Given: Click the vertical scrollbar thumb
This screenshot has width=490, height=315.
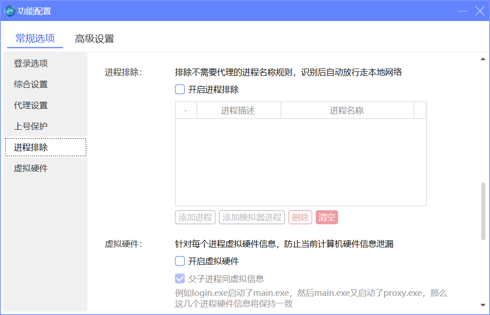Looking at the screenshot, I should click(x=483, y=211).
